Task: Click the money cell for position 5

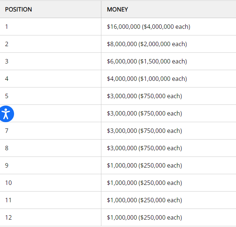Action: [x=144, y=96]
